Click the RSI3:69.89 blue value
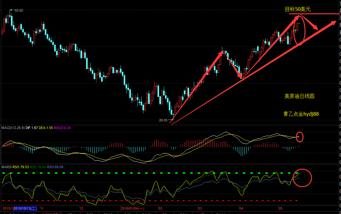Image resolution: width=341 pixels, height=214 pixels. pos(55,167)
